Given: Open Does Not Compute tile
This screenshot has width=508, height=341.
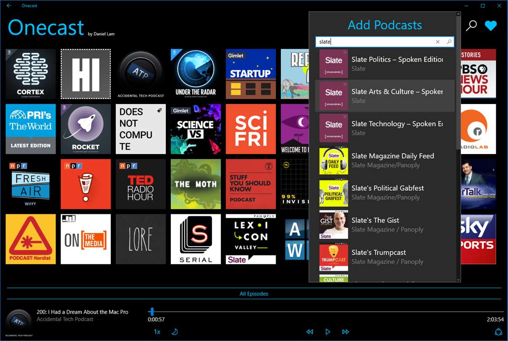Looking at the screenshot, I should tap(141, 129).
